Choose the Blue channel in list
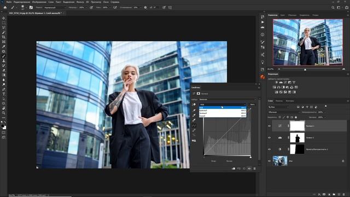The width and height of the screenshot is (350, 197). point(223,115)
